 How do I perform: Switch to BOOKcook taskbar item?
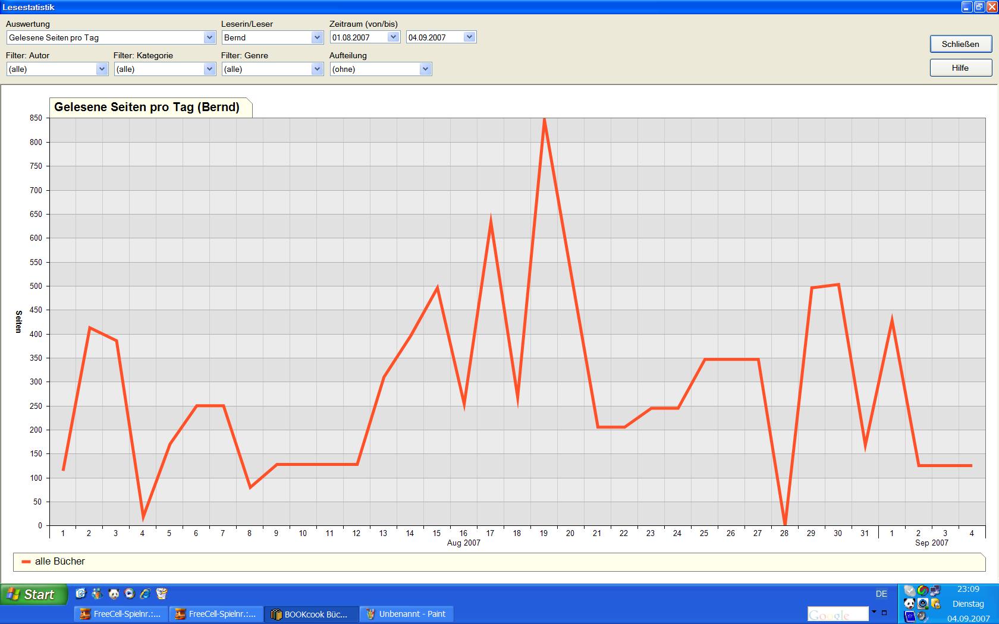pyautogui.click(x=310, y=614)
